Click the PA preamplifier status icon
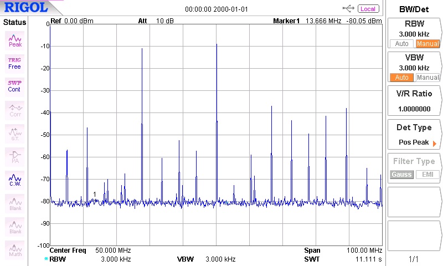Viewport: 443px width, 266px height. click(x=15, y=156)
